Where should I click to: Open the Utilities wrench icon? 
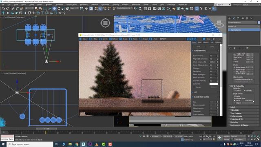coord(251,18)
